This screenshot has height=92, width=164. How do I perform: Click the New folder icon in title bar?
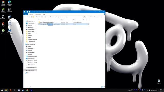coord(29,12)
